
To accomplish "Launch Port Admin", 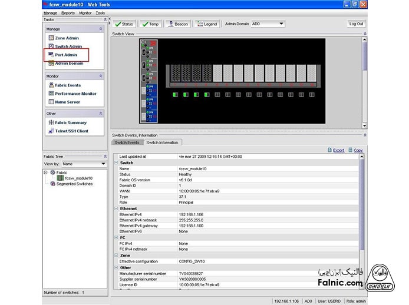I will 66,55.
